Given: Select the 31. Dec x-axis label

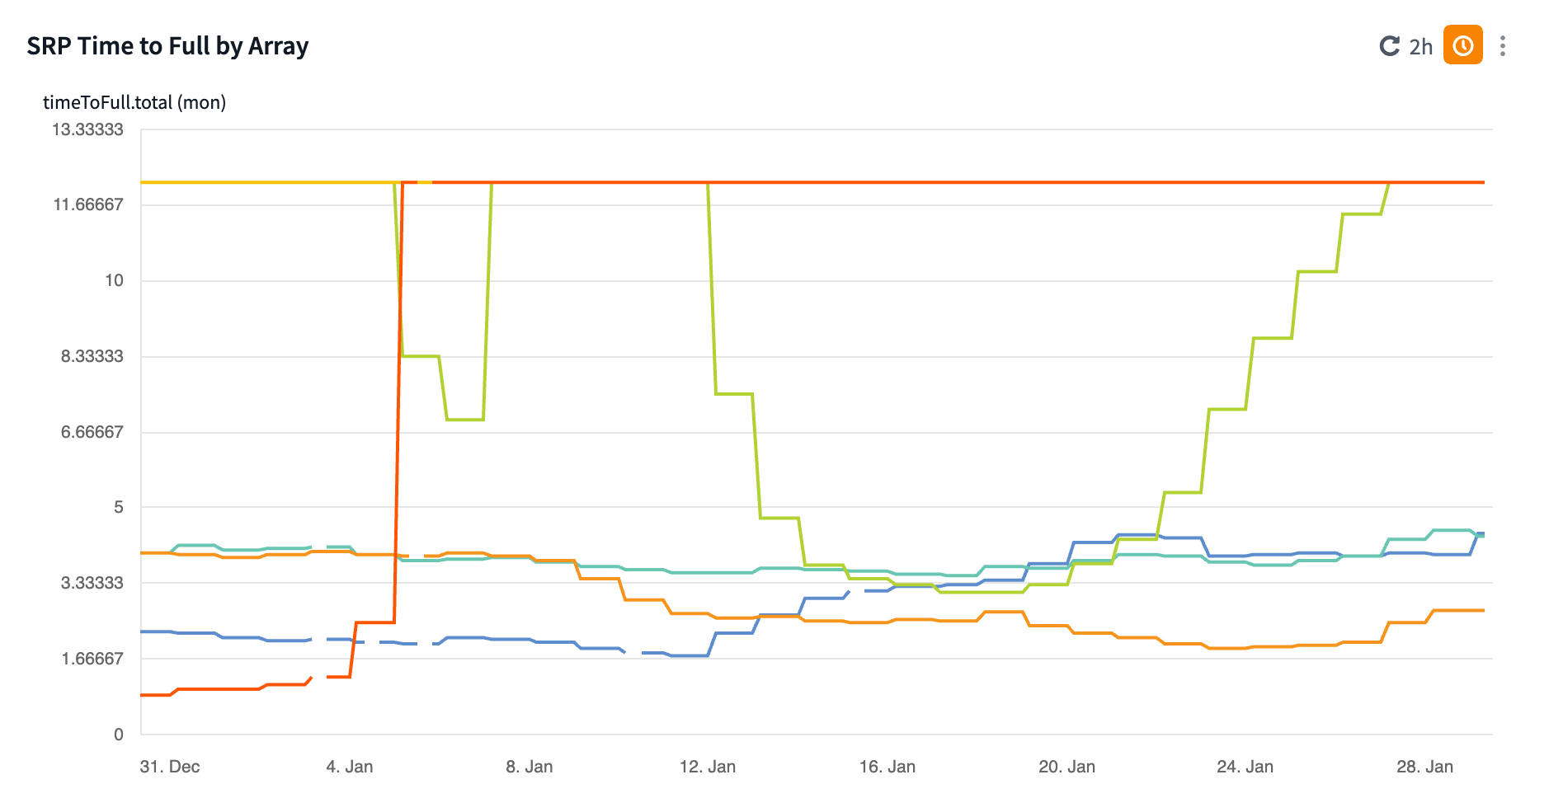Looking at the screenshot, I should [x=170, y=767].
